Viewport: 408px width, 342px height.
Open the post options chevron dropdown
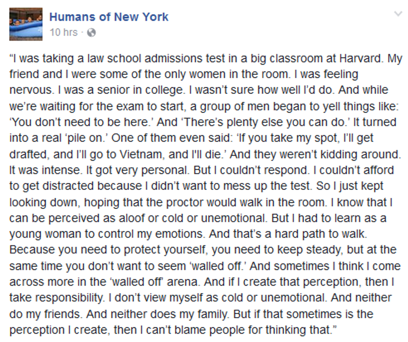(x=398, y=15)
